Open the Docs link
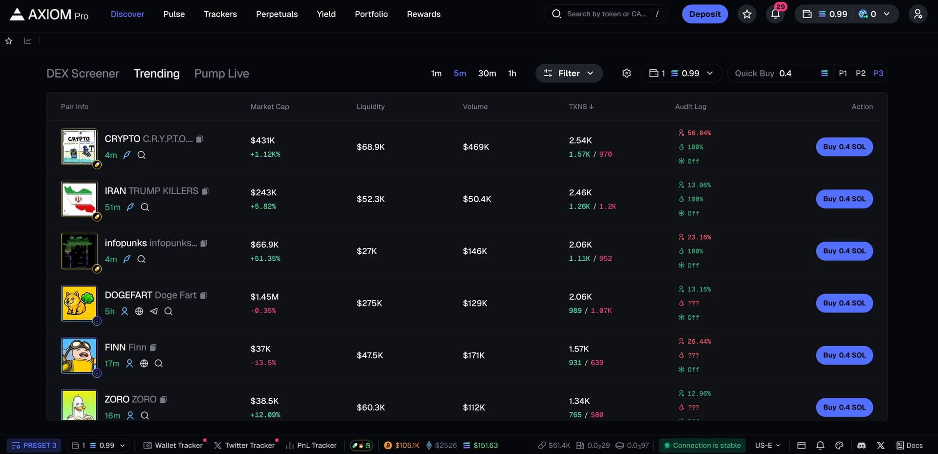 tap(910, 445)
